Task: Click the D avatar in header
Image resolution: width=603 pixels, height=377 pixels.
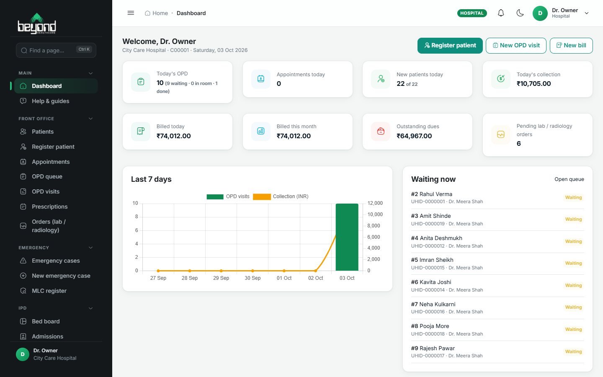Action: click(x=540, y=13)
